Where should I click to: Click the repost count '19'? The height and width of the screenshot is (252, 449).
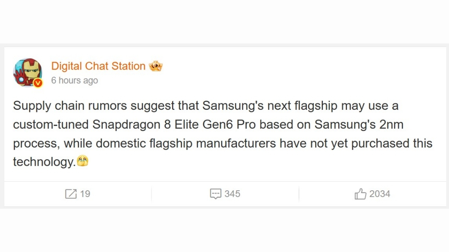pos(86,194)
